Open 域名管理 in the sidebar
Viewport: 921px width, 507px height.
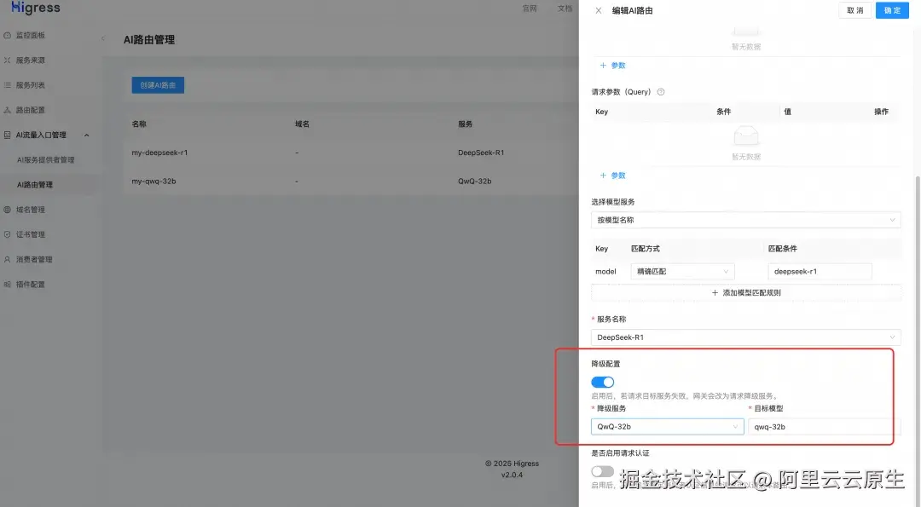(x=31, y=210)
